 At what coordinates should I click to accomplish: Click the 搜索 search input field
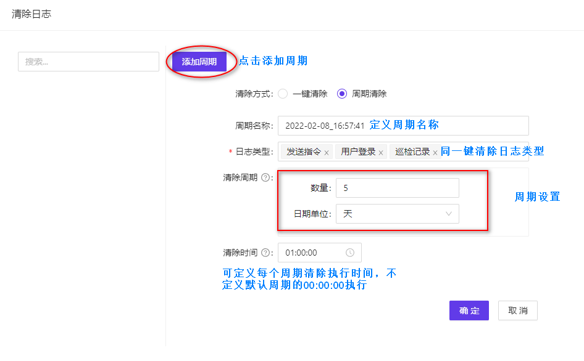pos(88,62)
